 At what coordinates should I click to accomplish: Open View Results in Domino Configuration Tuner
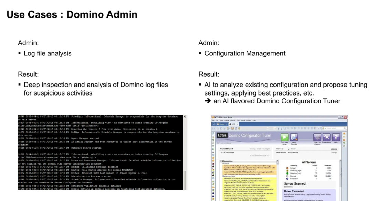(294, 137)
